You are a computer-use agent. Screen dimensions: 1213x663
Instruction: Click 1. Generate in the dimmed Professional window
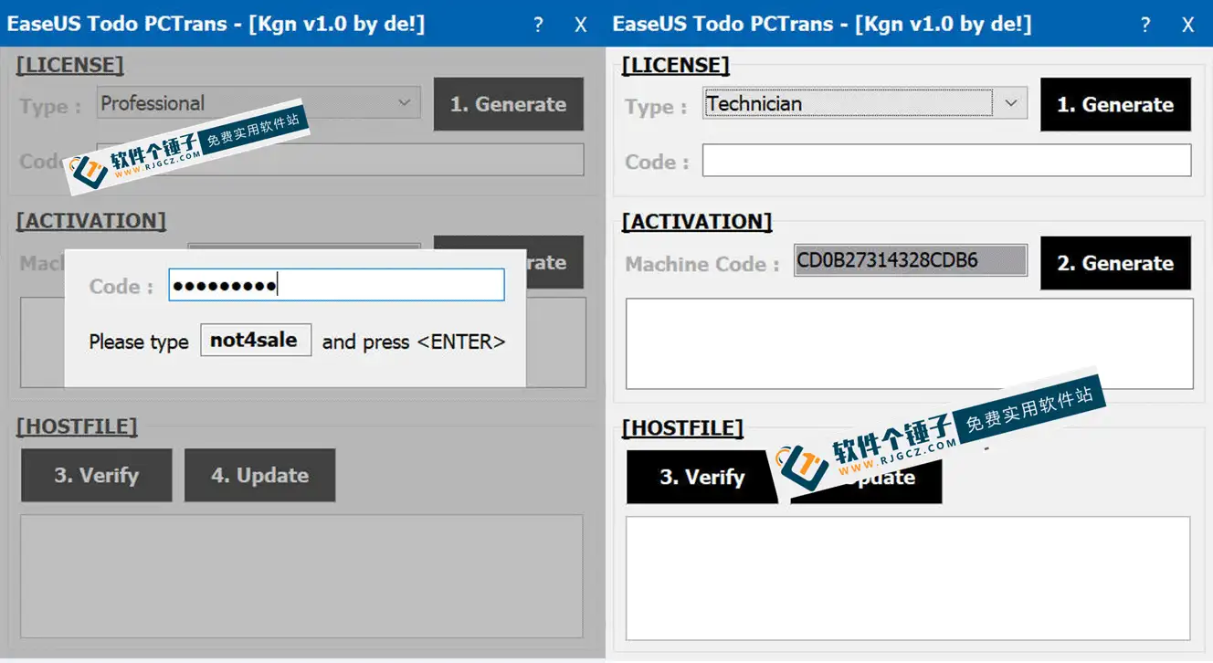coord(508,104)
